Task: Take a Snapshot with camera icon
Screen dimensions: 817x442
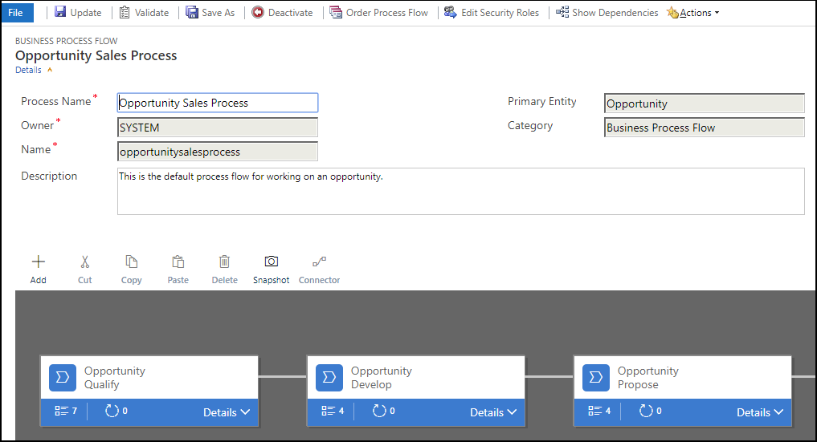Action: [271, 262]
